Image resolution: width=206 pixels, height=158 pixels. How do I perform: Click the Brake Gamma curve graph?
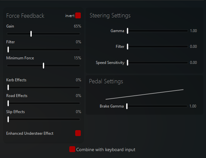[145, 94]
